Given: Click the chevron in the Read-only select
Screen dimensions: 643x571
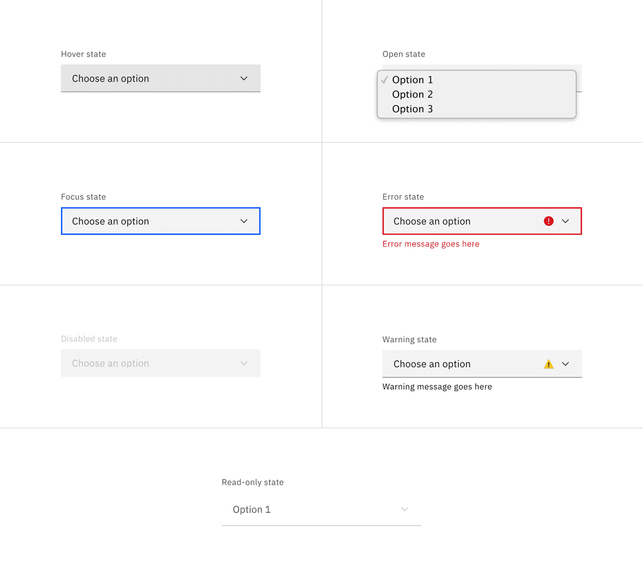Looking at the screenshot, I should [x=405, y=510].
